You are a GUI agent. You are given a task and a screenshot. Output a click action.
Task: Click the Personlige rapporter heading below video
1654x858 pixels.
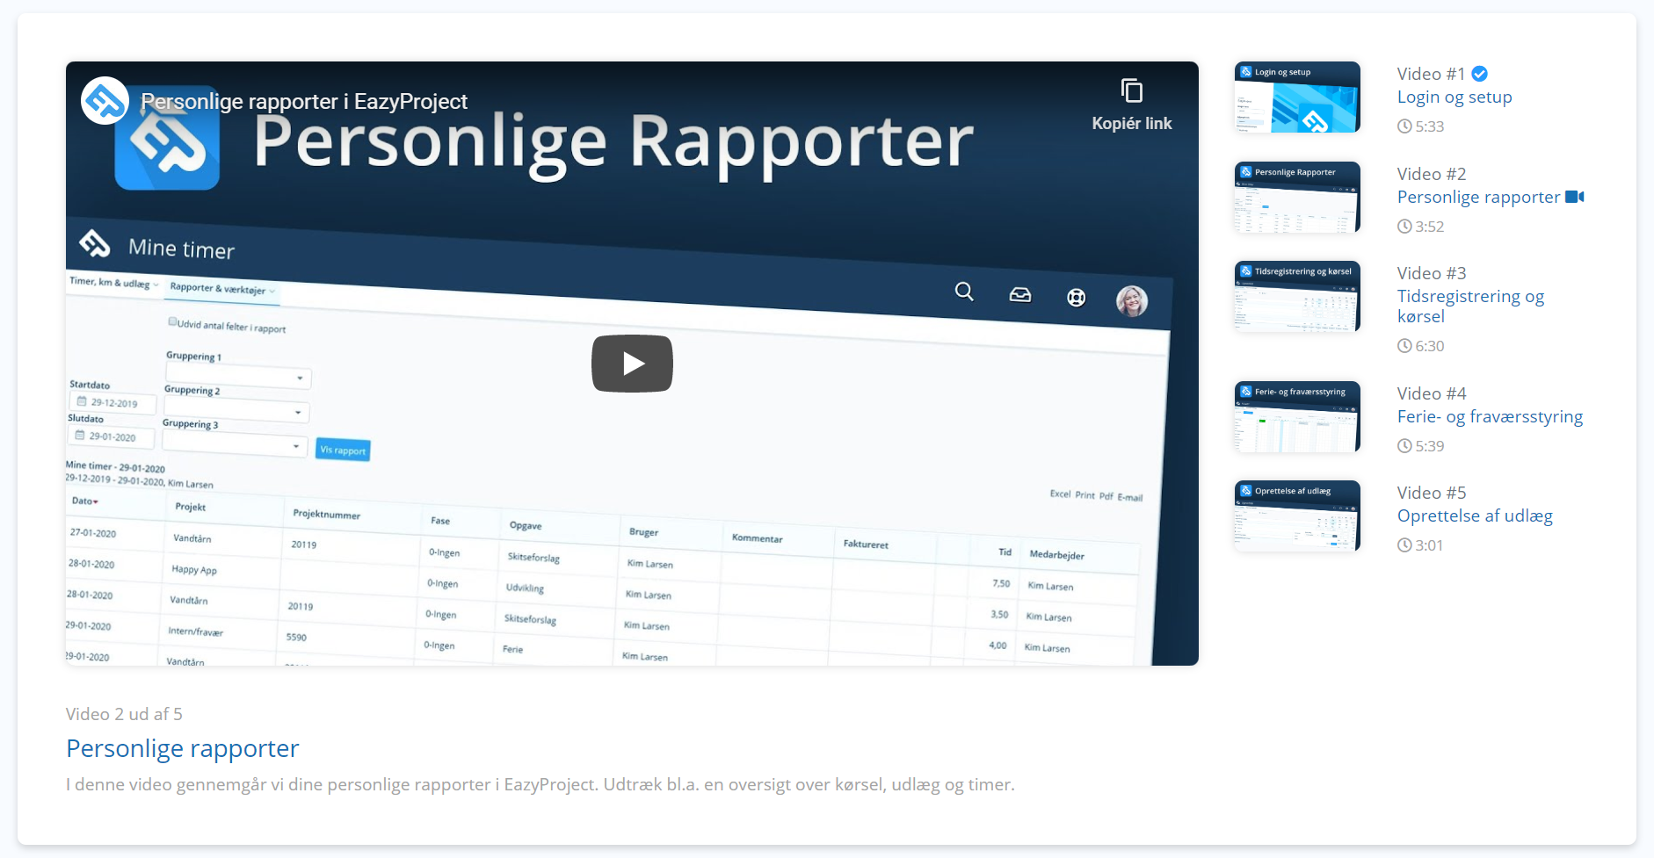point(183,748)
